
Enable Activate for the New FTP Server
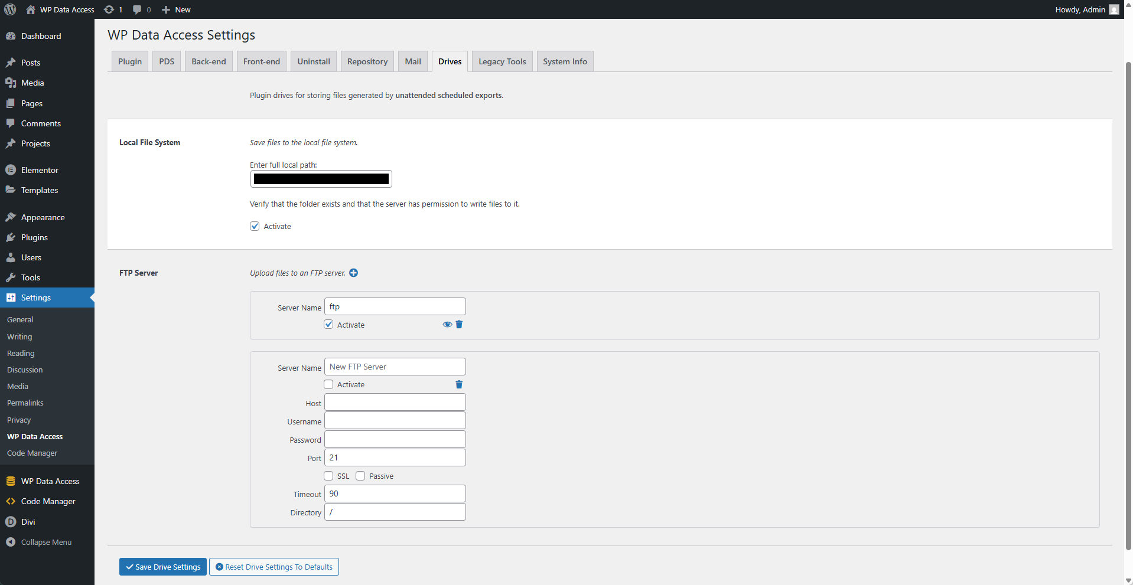[328, 384]
